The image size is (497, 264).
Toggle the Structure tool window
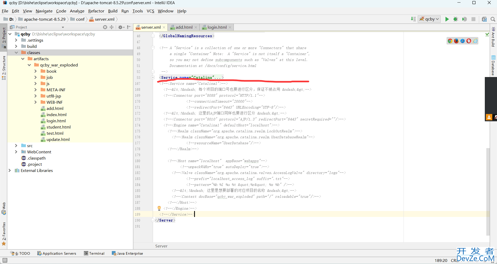point(4,68)
